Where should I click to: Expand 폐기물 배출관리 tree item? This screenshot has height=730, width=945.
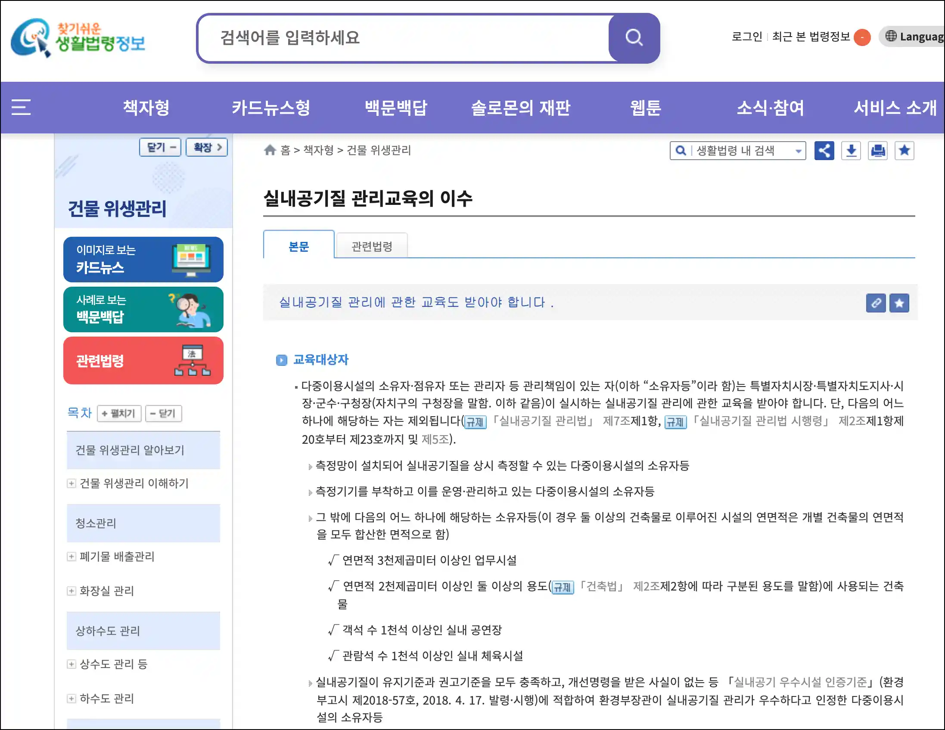point(71,556)
